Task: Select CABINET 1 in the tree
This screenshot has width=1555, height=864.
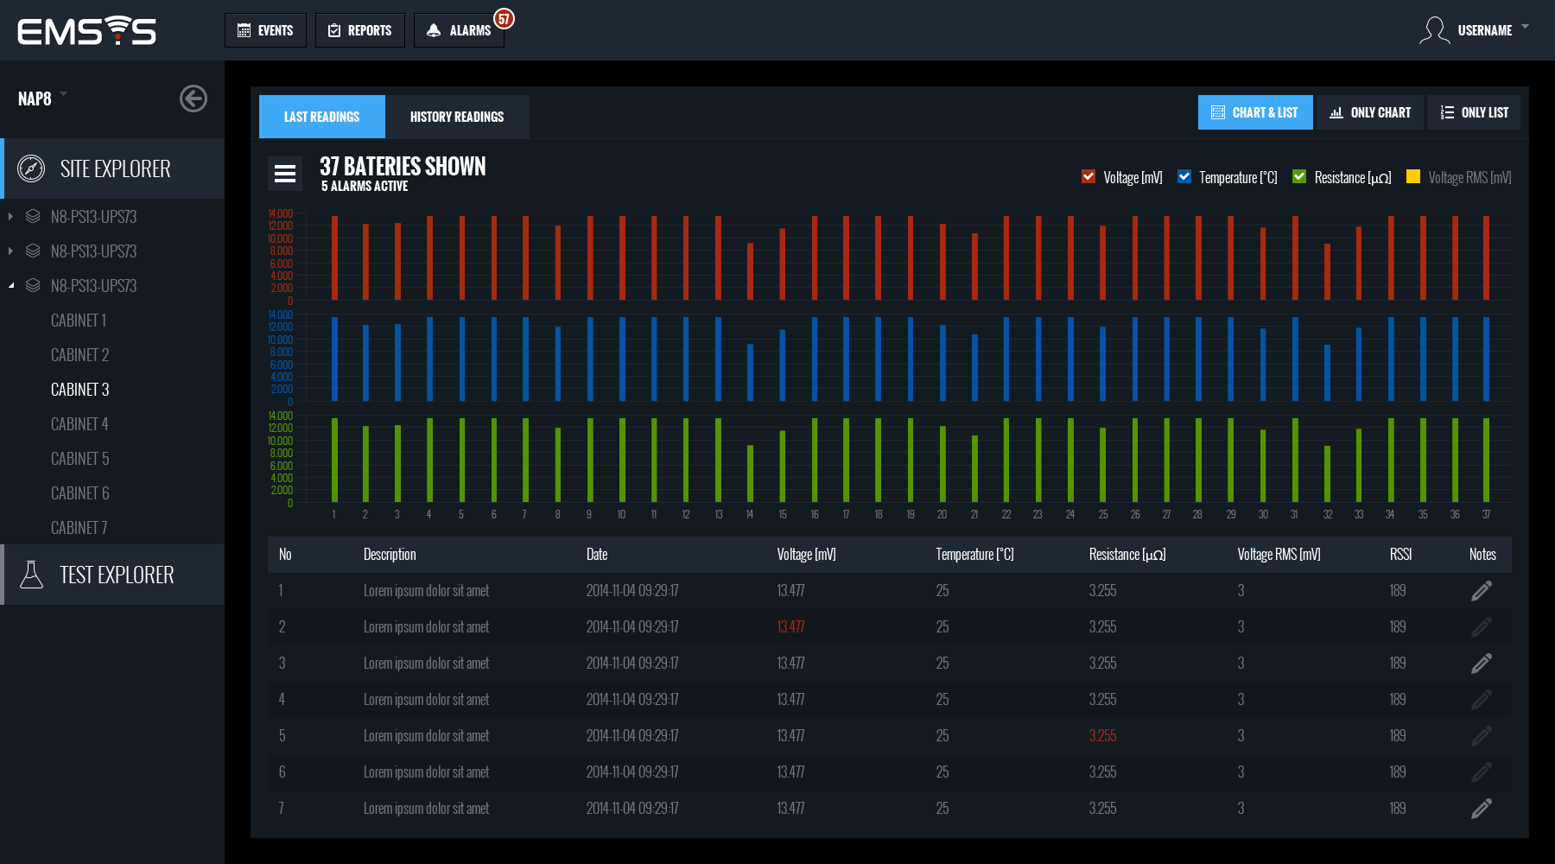Action: pos(79,321)
